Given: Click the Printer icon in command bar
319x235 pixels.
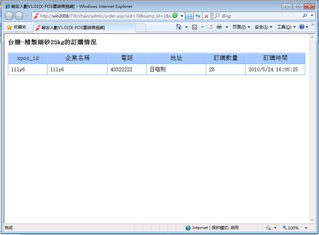Looking at the screenshot, I should click(219, 27).
